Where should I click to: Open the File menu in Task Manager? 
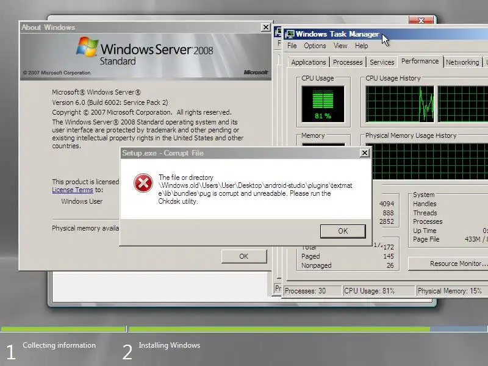(292, 46)
